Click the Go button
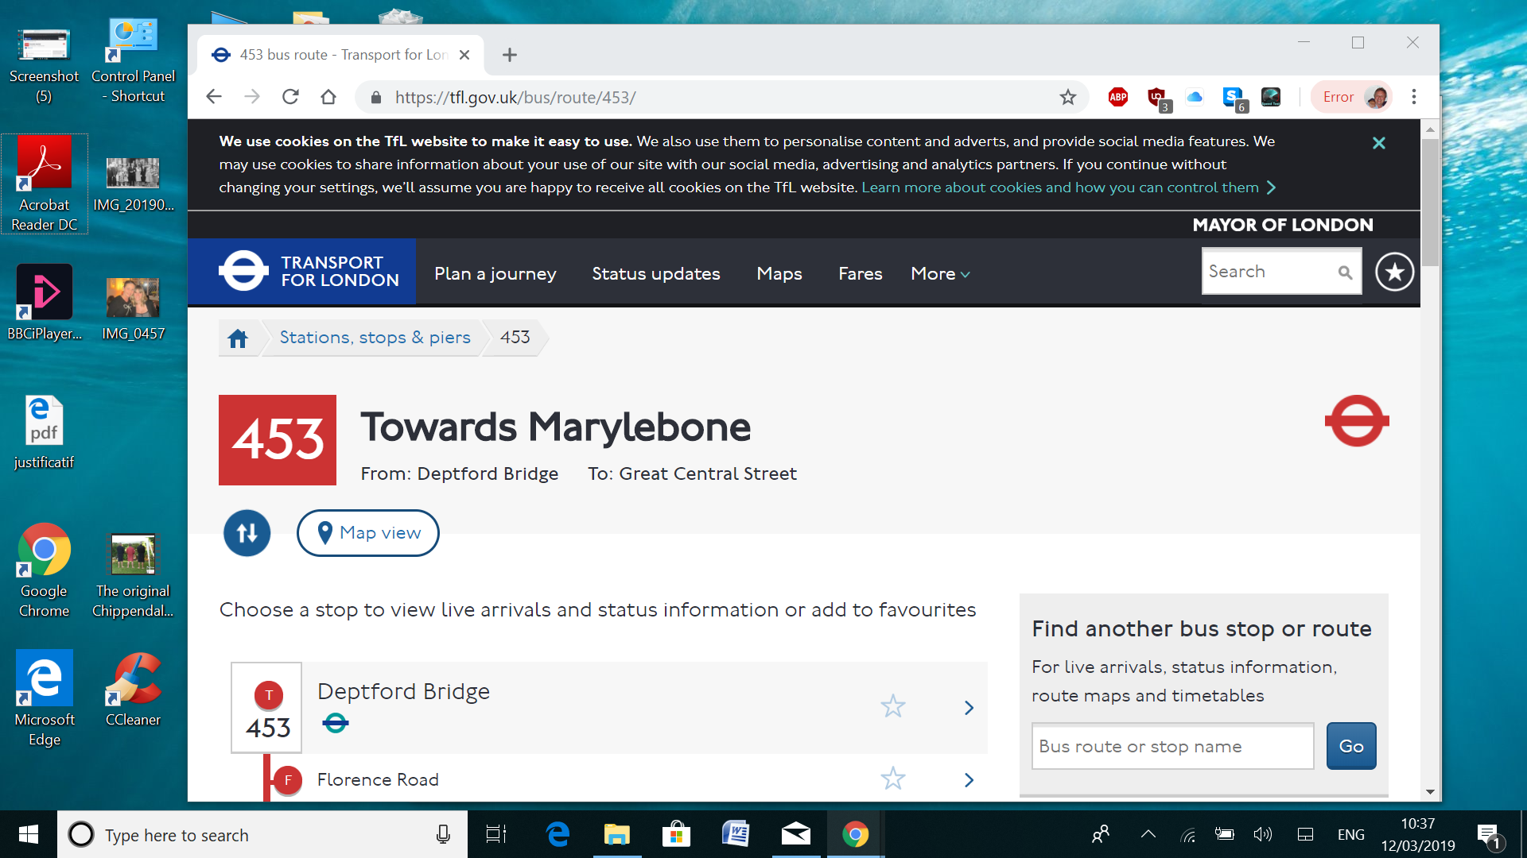Image resolution: width=1527 pixels, height=858 pixels. pos(1351,746)
